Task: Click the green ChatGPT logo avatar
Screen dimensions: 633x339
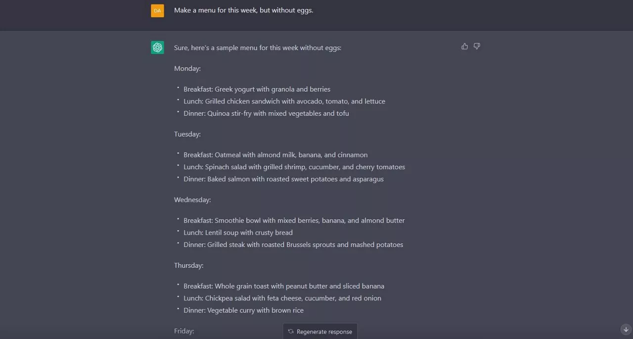Action: coord(157,48)
